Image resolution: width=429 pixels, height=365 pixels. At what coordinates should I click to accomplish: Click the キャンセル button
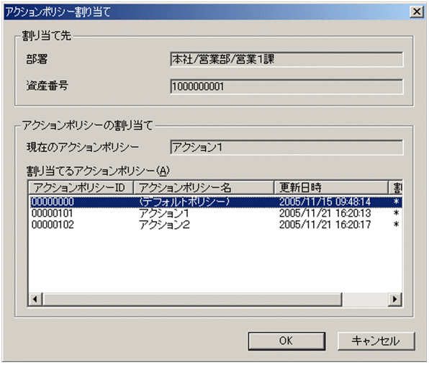click(x=376, y=341)
